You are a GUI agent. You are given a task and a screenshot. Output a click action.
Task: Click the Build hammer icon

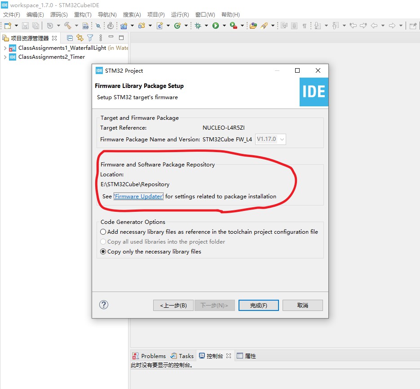(67, 26)
